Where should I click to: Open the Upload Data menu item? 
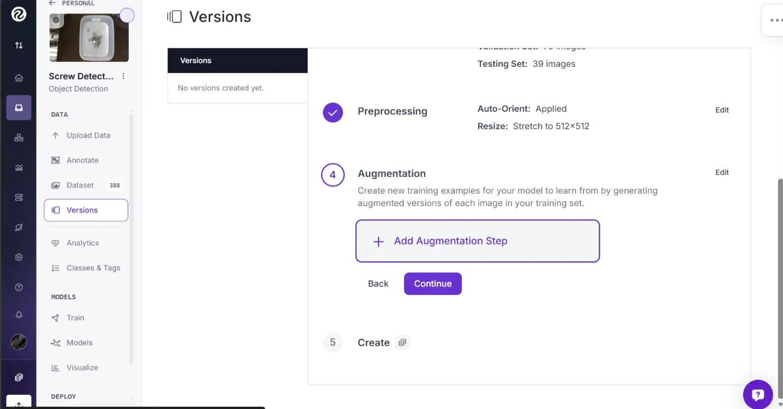88,135
